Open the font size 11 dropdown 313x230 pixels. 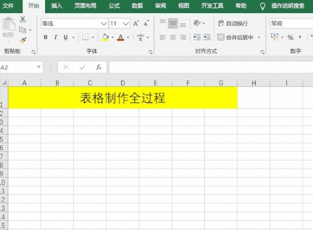click(x=126, y=24)
